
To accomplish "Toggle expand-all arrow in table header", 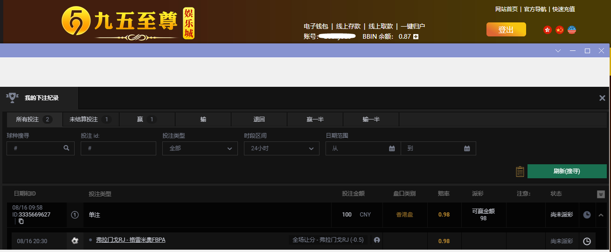I will [601, 194].
